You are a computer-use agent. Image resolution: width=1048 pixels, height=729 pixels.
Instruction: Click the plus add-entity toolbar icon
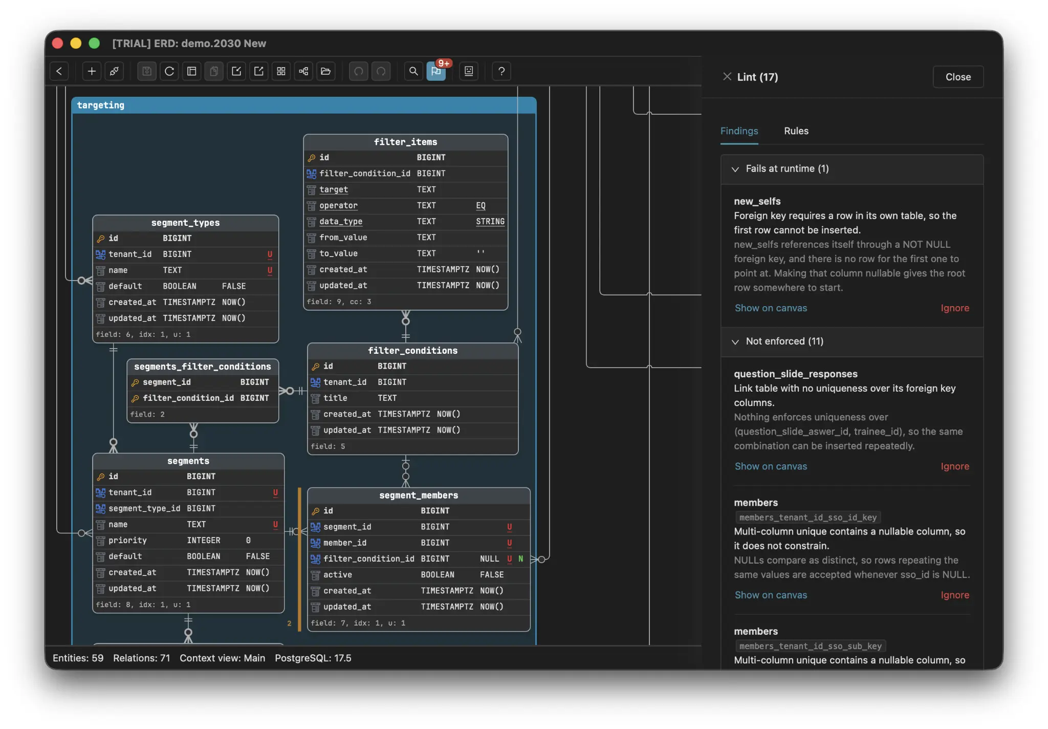[92, 71]
